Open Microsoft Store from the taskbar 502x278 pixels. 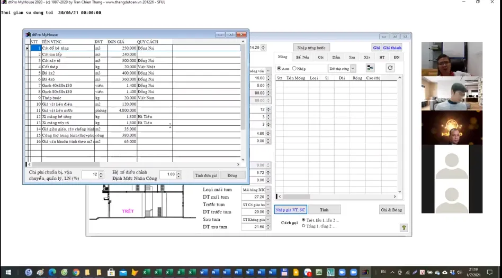(111, 273)
